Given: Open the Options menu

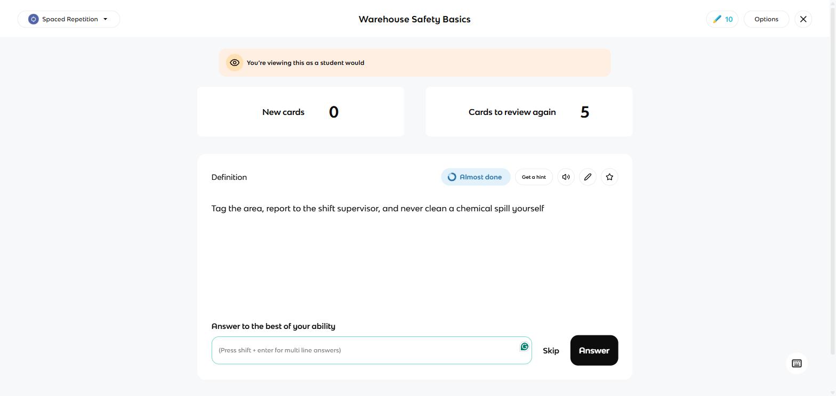Looking at the screenshot, I should (766, 19).
